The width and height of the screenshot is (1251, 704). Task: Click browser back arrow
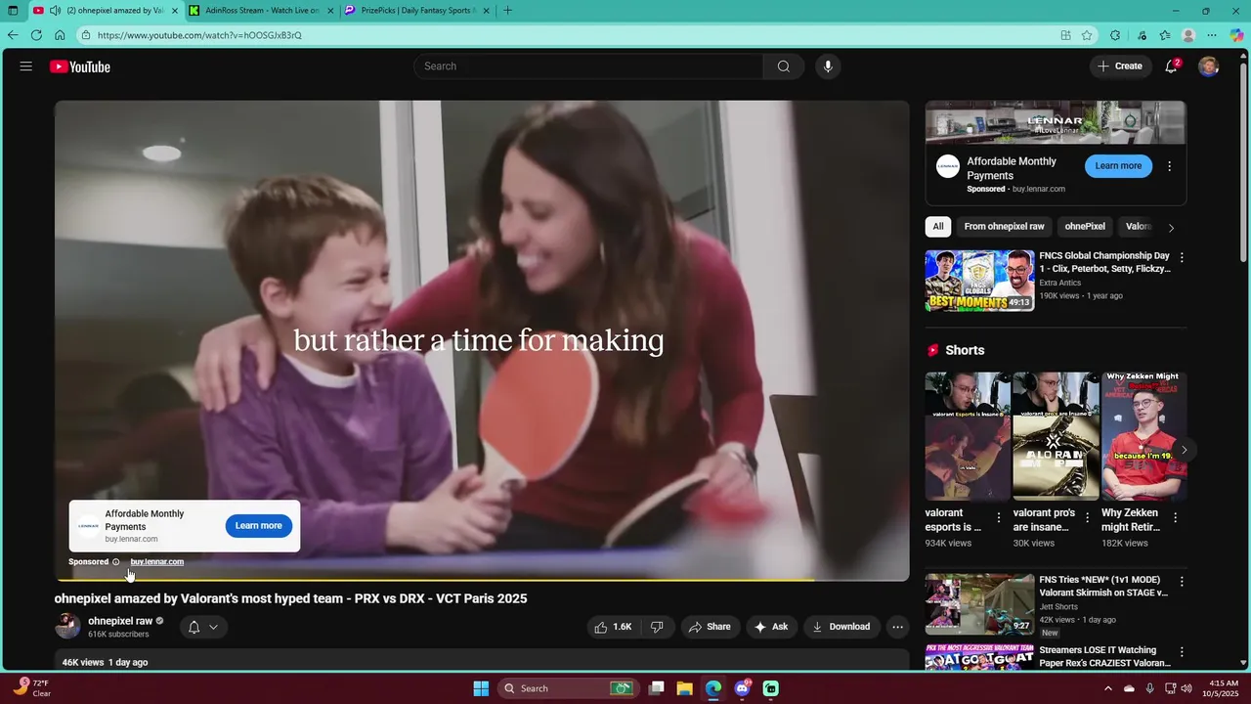tap(13, 35)
